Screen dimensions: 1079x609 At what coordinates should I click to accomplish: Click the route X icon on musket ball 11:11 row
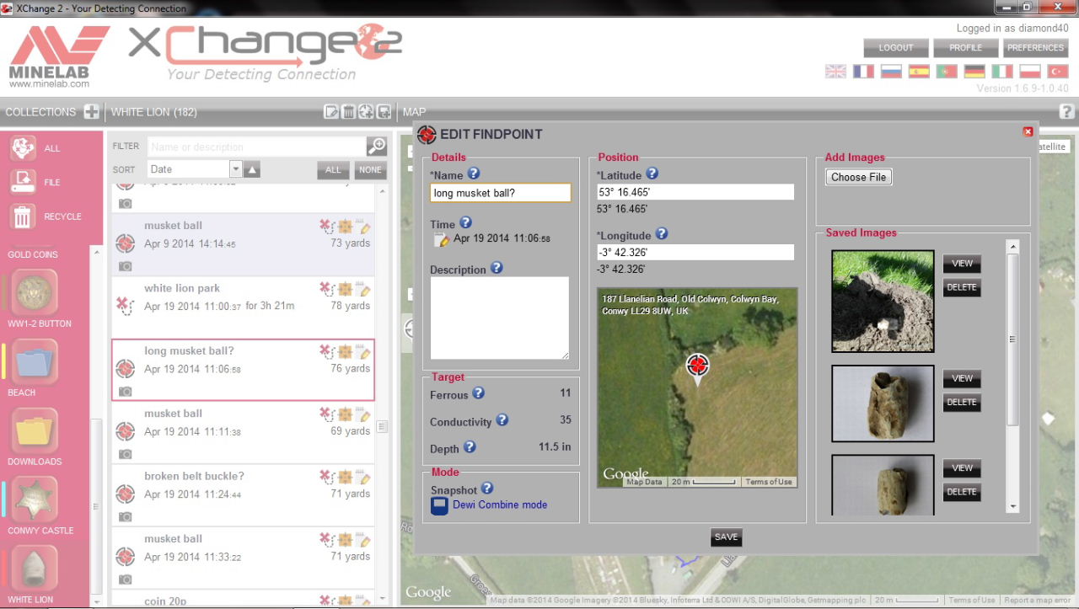327,415
